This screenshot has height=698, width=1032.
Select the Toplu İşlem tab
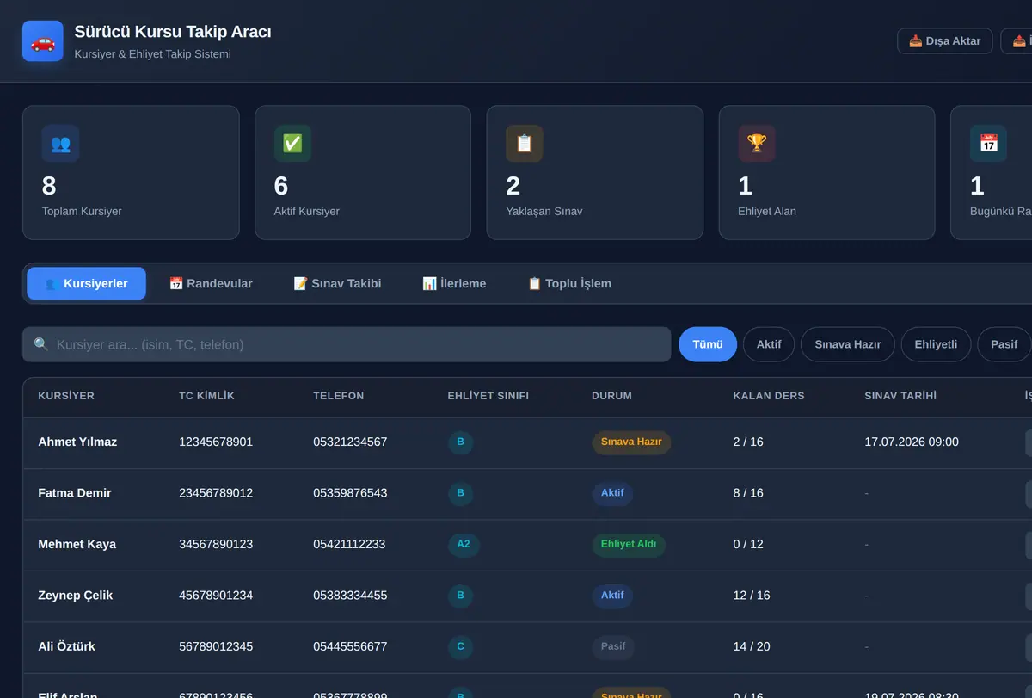(x=569, y=283)
